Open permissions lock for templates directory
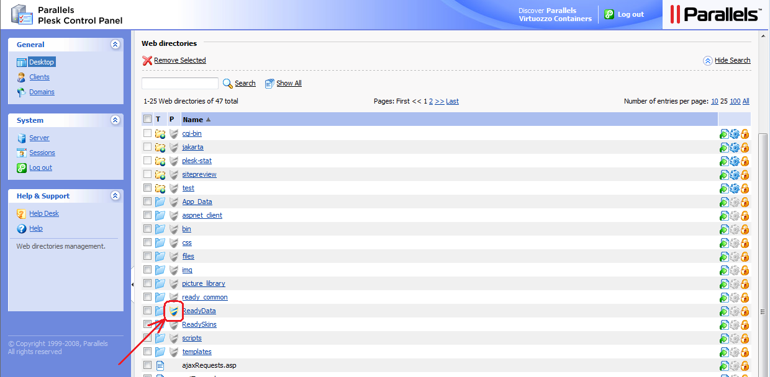 (x=745, y=352)
